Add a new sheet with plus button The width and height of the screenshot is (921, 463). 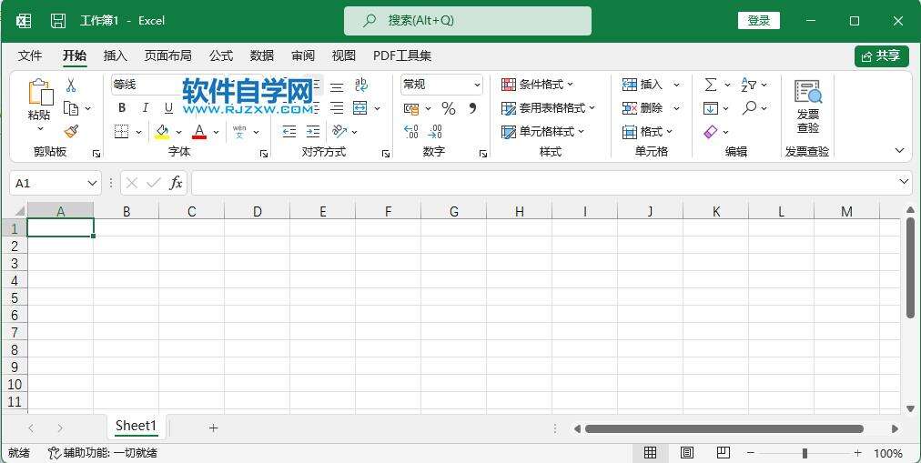pos(213,428)
